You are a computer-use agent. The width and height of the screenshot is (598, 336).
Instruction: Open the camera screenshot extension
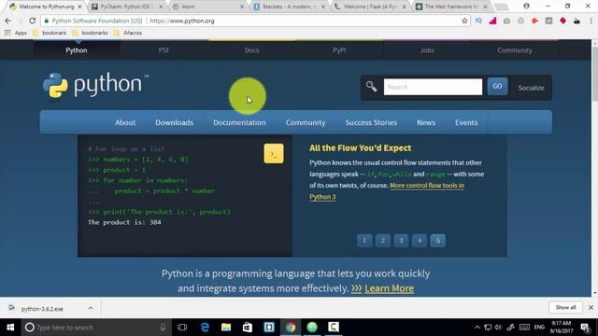pos(506,21)
